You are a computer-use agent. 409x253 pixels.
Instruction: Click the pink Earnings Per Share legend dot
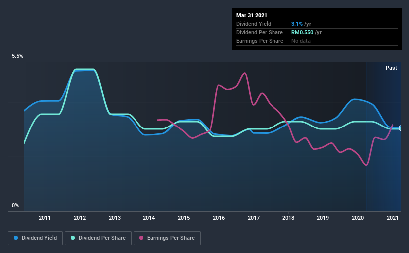141,238
